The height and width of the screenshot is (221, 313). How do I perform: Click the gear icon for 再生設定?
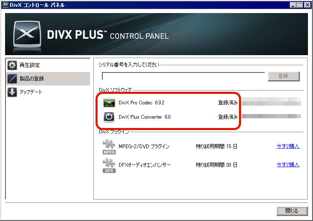12,65
